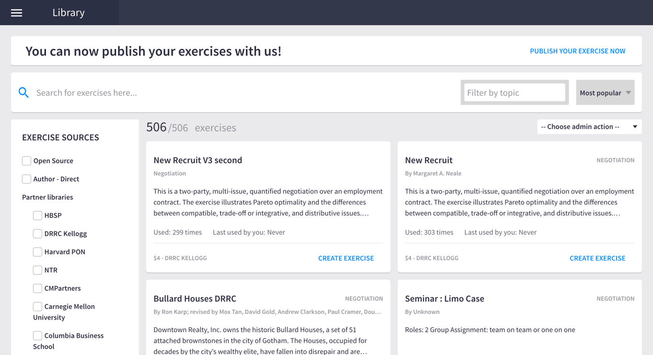Select the DRRC Kellogg checkbox
Image resolution: width=653 pixels, height=355 pixels.
click(x=37, y=233)
